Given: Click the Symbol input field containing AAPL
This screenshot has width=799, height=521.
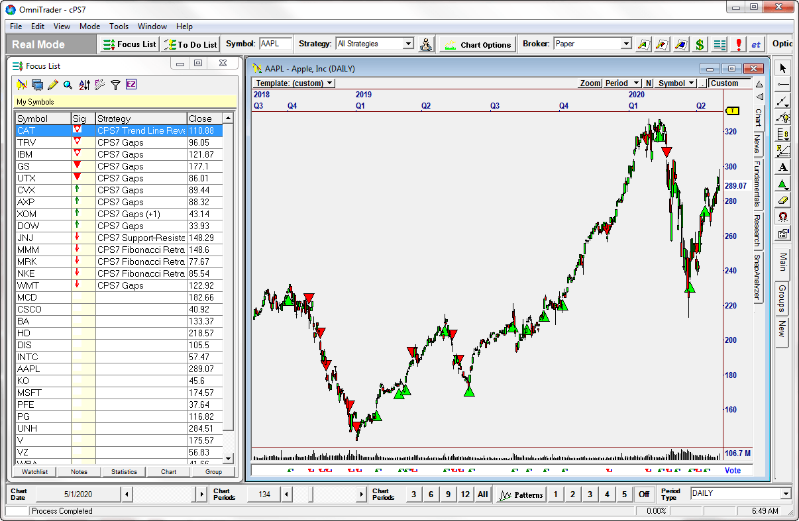Looking at the screenshot, I should pos(276,44).
